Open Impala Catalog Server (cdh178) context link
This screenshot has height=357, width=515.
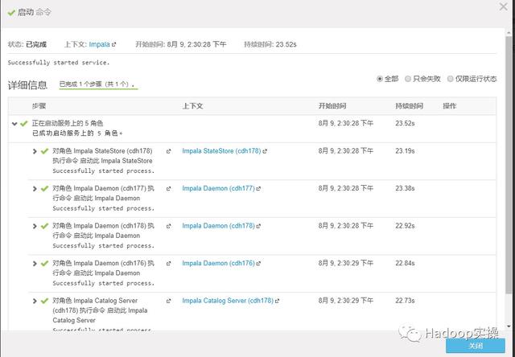(228, 301)
